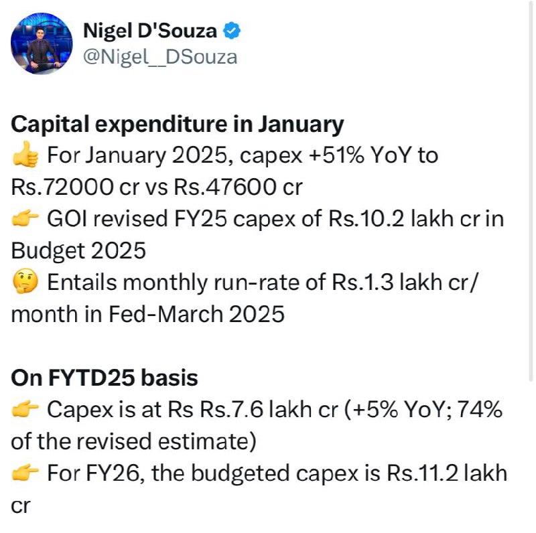Click the thinking face emoji
The height and width of the screenshot is (533, 536).
tap(25, 281)
